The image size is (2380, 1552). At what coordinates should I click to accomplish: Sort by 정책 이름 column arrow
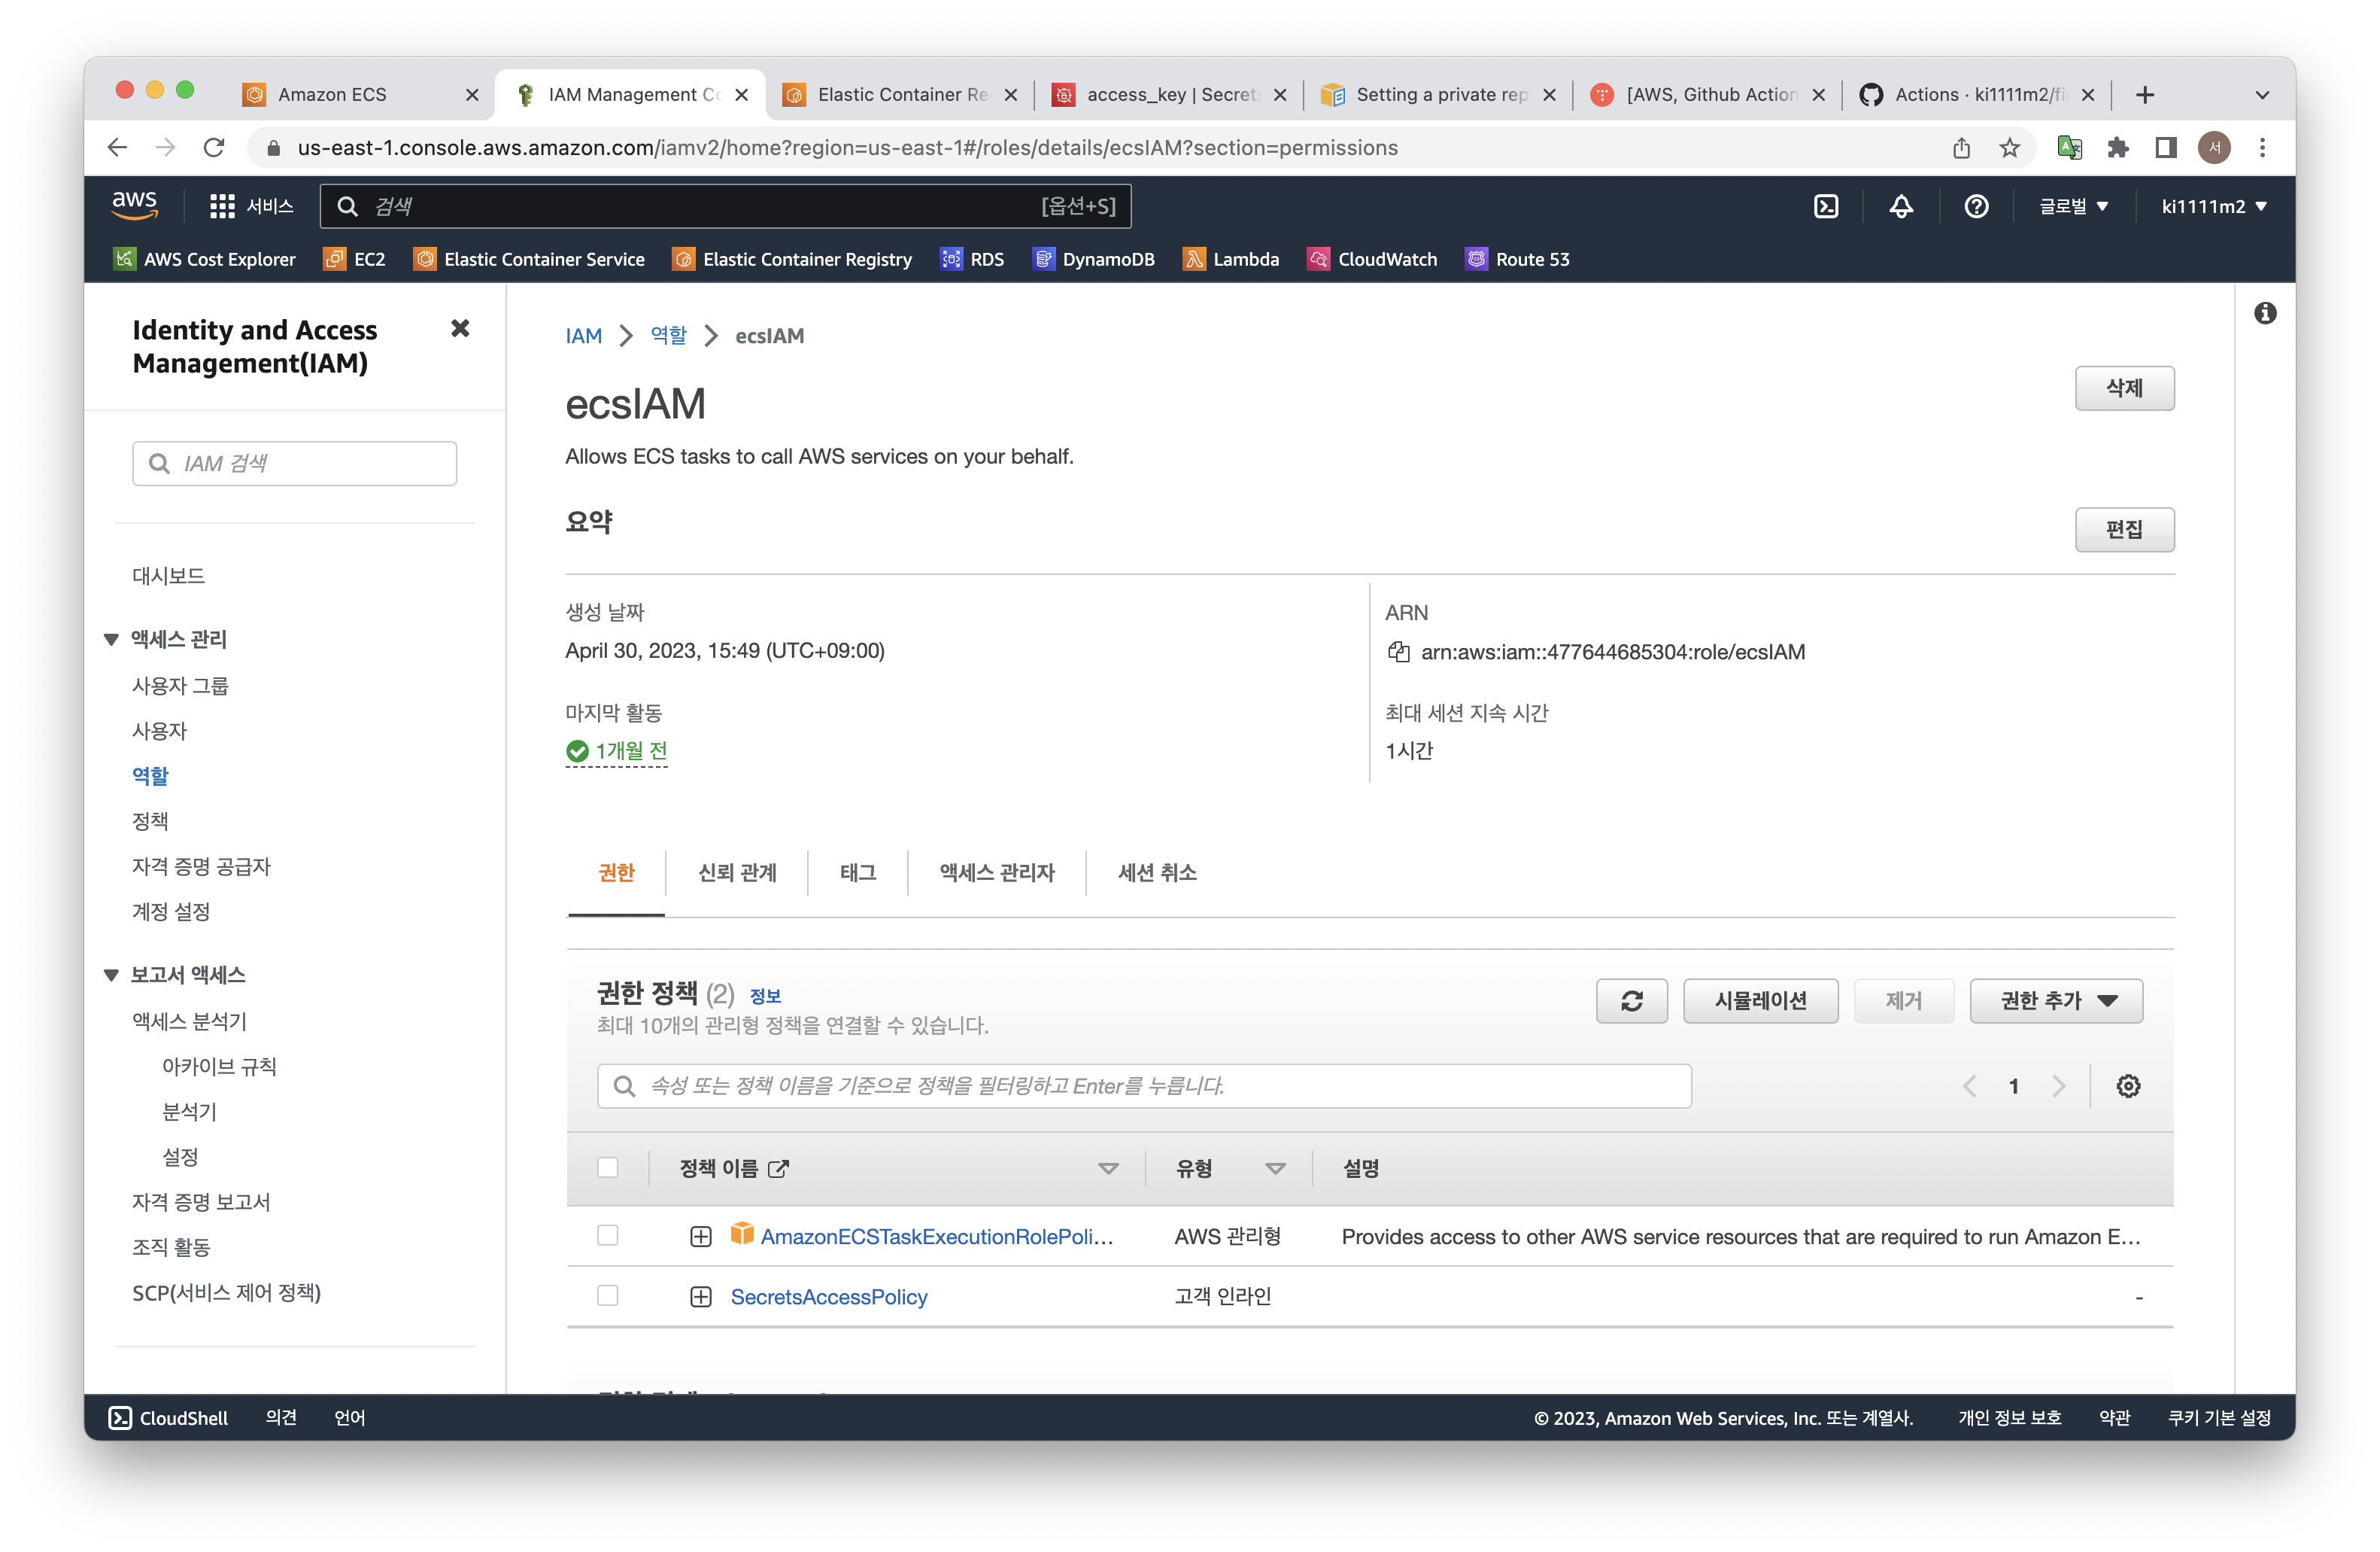pyautogui.click(x=1108, y=1169)
